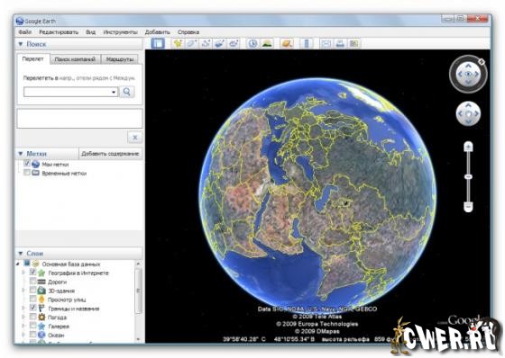Switch planets with the Saturn icon

[x=287, y=43]
